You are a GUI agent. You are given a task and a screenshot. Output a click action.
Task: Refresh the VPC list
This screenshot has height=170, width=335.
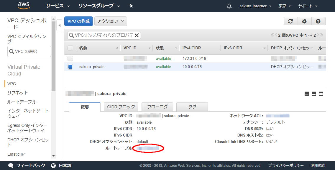click(290, 21)
